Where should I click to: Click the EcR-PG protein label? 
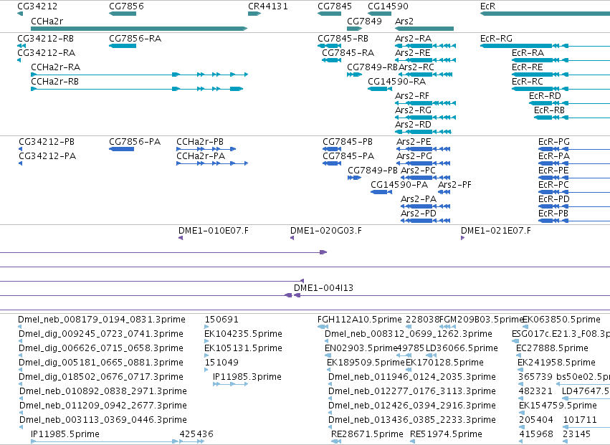pos(554,142)
